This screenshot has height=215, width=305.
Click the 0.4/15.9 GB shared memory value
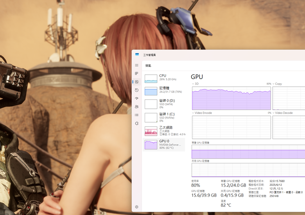[232, 195]
